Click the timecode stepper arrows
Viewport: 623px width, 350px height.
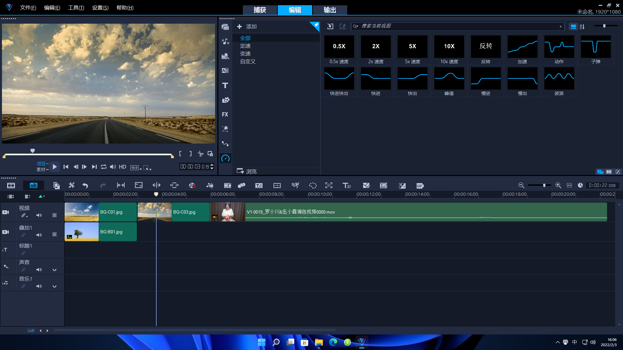point(212,167)
